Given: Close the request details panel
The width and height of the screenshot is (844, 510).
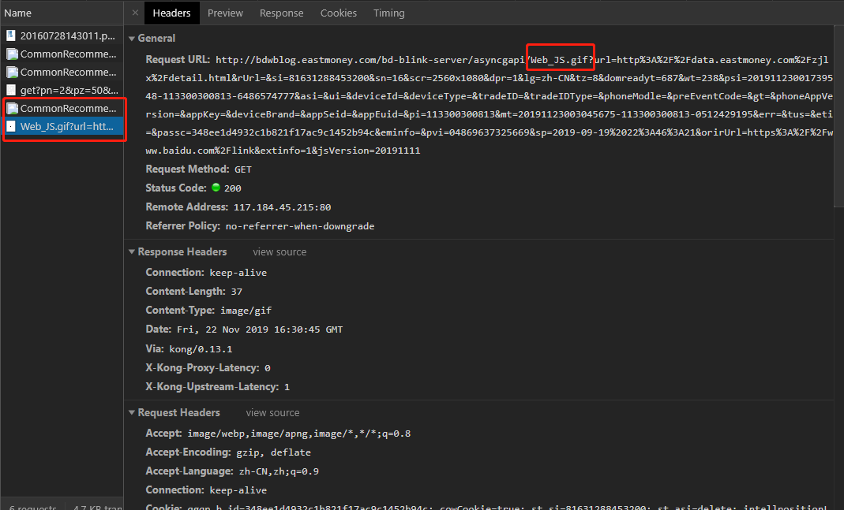Looking at the screenshot, I should tap(135, 13).
